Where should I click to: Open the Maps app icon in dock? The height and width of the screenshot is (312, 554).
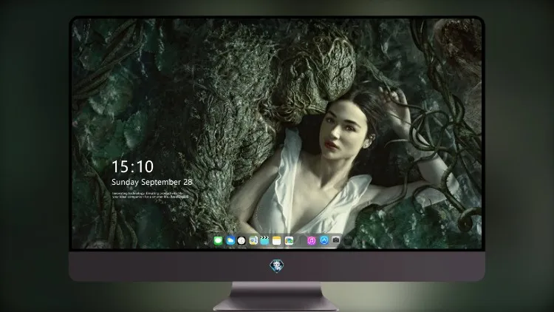click(253, 240)
